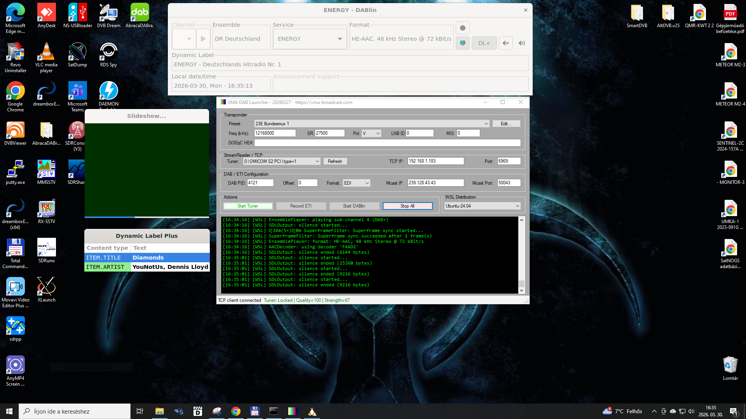Click the DVBViewer desktop icon
The image size is (746, 419).
tap(16, 133)
